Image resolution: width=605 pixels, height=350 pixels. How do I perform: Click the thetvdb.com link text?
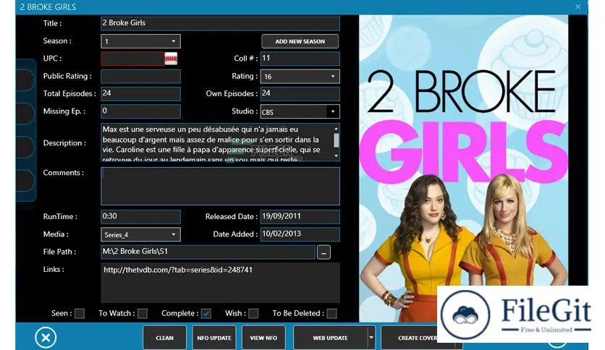[178, 270]
